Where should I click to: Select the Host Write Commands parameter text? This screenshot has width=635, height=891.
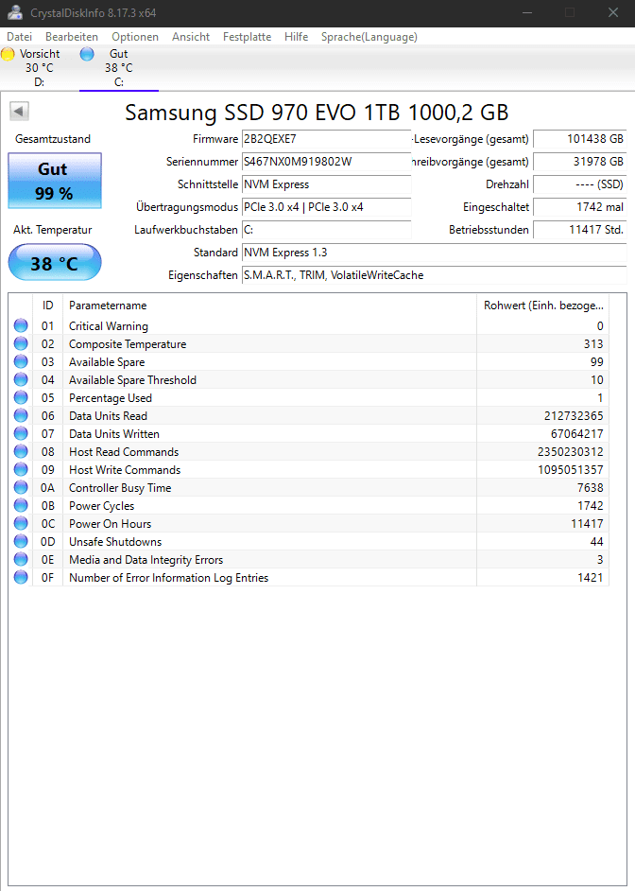pyautogui.click(x=125, y=470)
